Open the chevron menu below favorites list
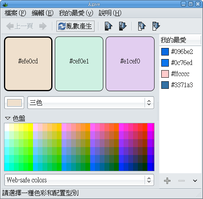203x199 pixels. (195, 181)
